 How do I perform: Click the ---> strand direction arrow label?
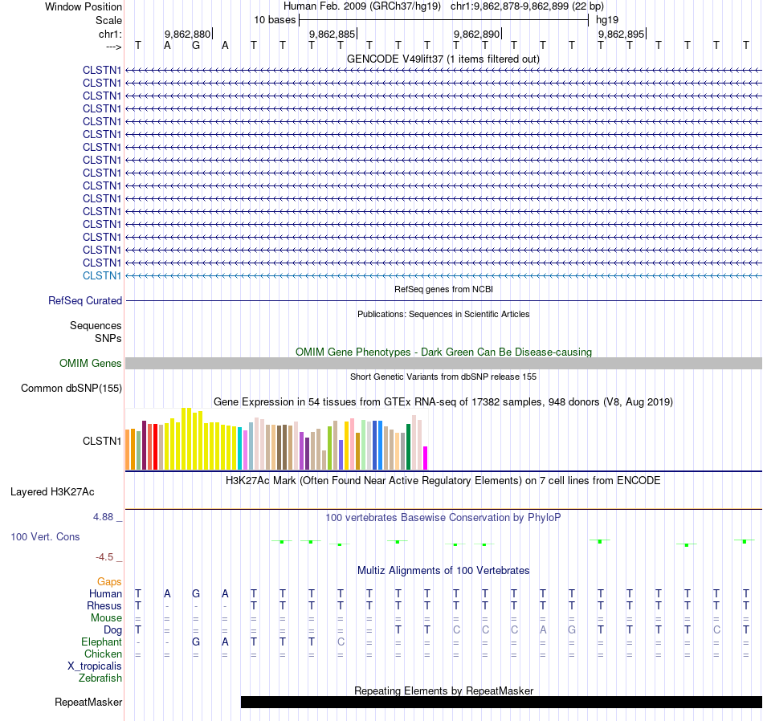tap(114, 47)
